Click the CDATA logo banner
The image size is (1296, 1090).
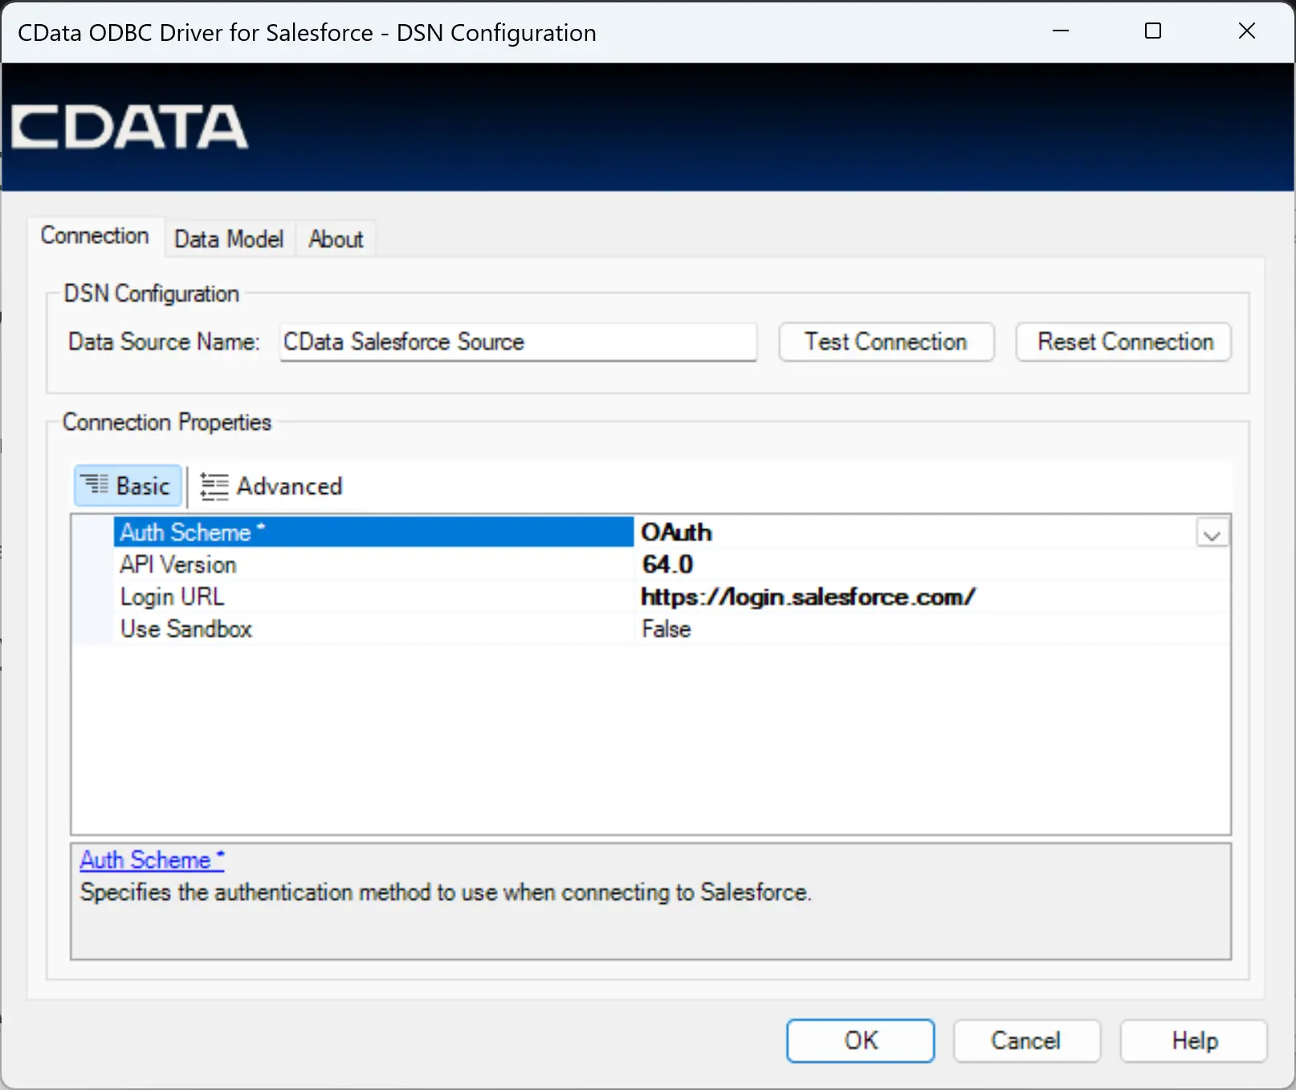click(129, 127)
